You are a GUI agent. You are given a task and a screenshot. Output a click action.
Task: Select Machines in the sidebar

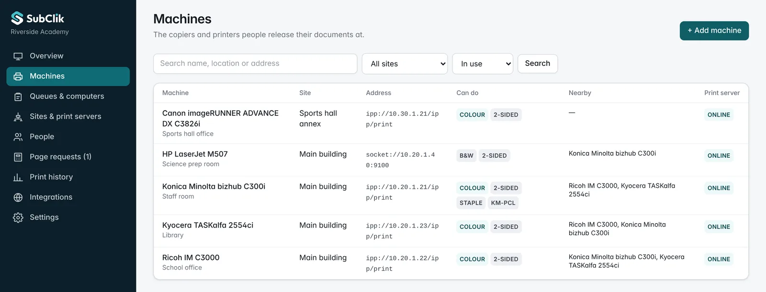68,76
